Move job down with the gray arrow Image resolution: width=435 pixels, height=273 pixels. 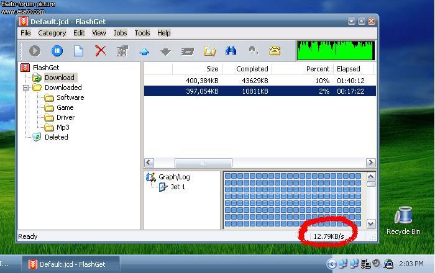(166, 51)
